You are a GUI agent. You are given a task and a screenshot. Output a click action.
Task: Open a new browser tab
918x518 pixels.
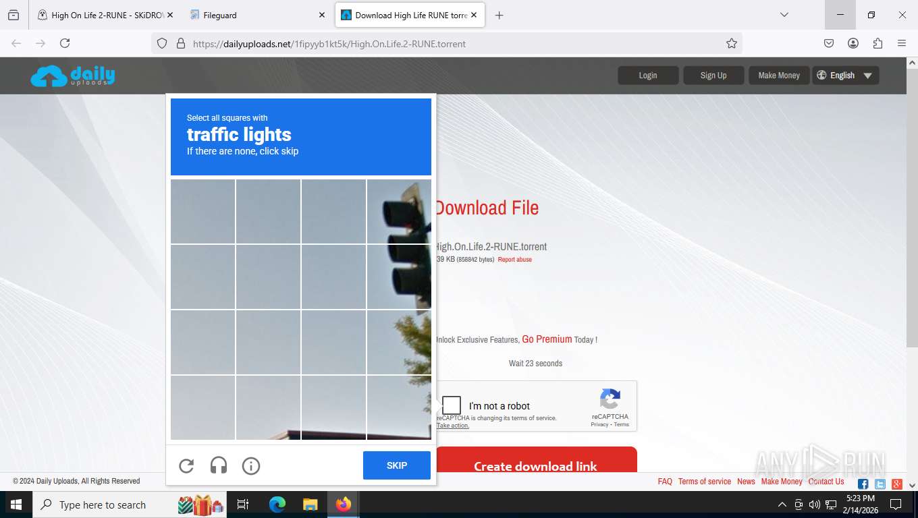coord(499,15)
